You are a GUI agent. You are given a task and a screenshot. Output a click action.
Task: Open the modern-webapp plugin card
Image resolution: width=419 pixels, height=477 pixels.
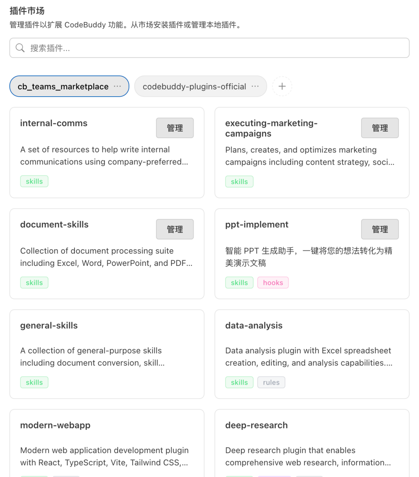pyautogui.click(x=107, y=443)
